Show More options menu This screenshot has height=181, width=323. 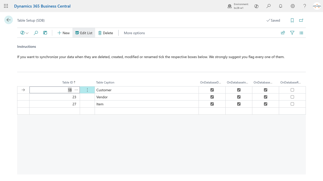pos(134,33)
